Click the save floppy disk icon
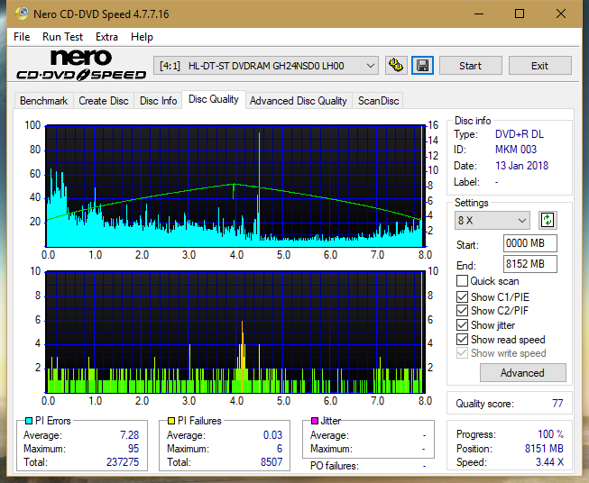 (x=423, y=66)
